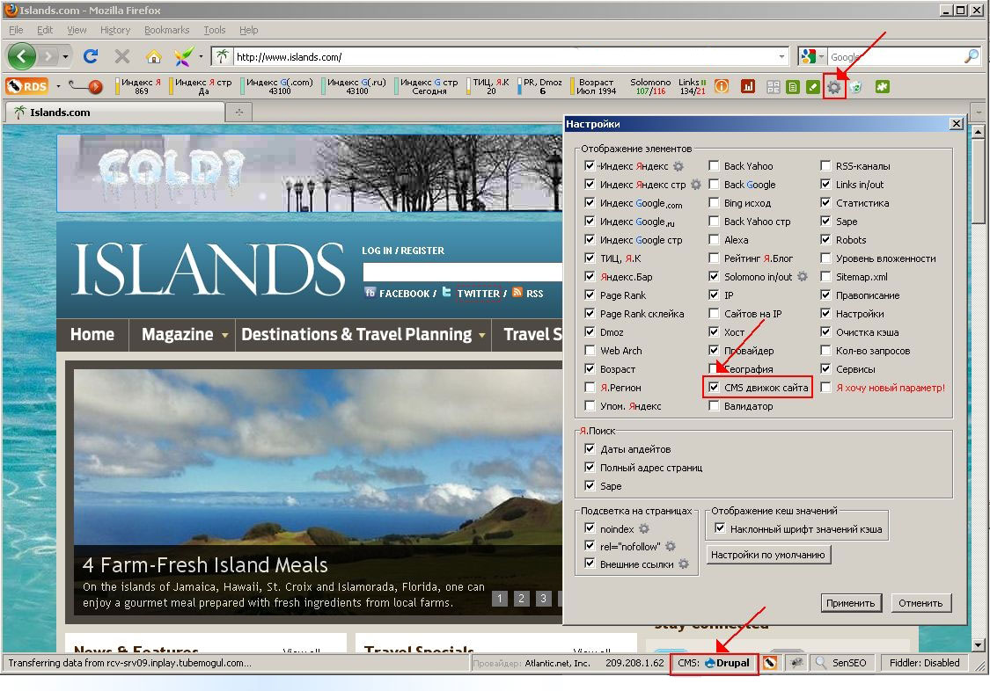This screenshot has height=691, width=990.
Task: Open the File menu
Action: [16, 30]
